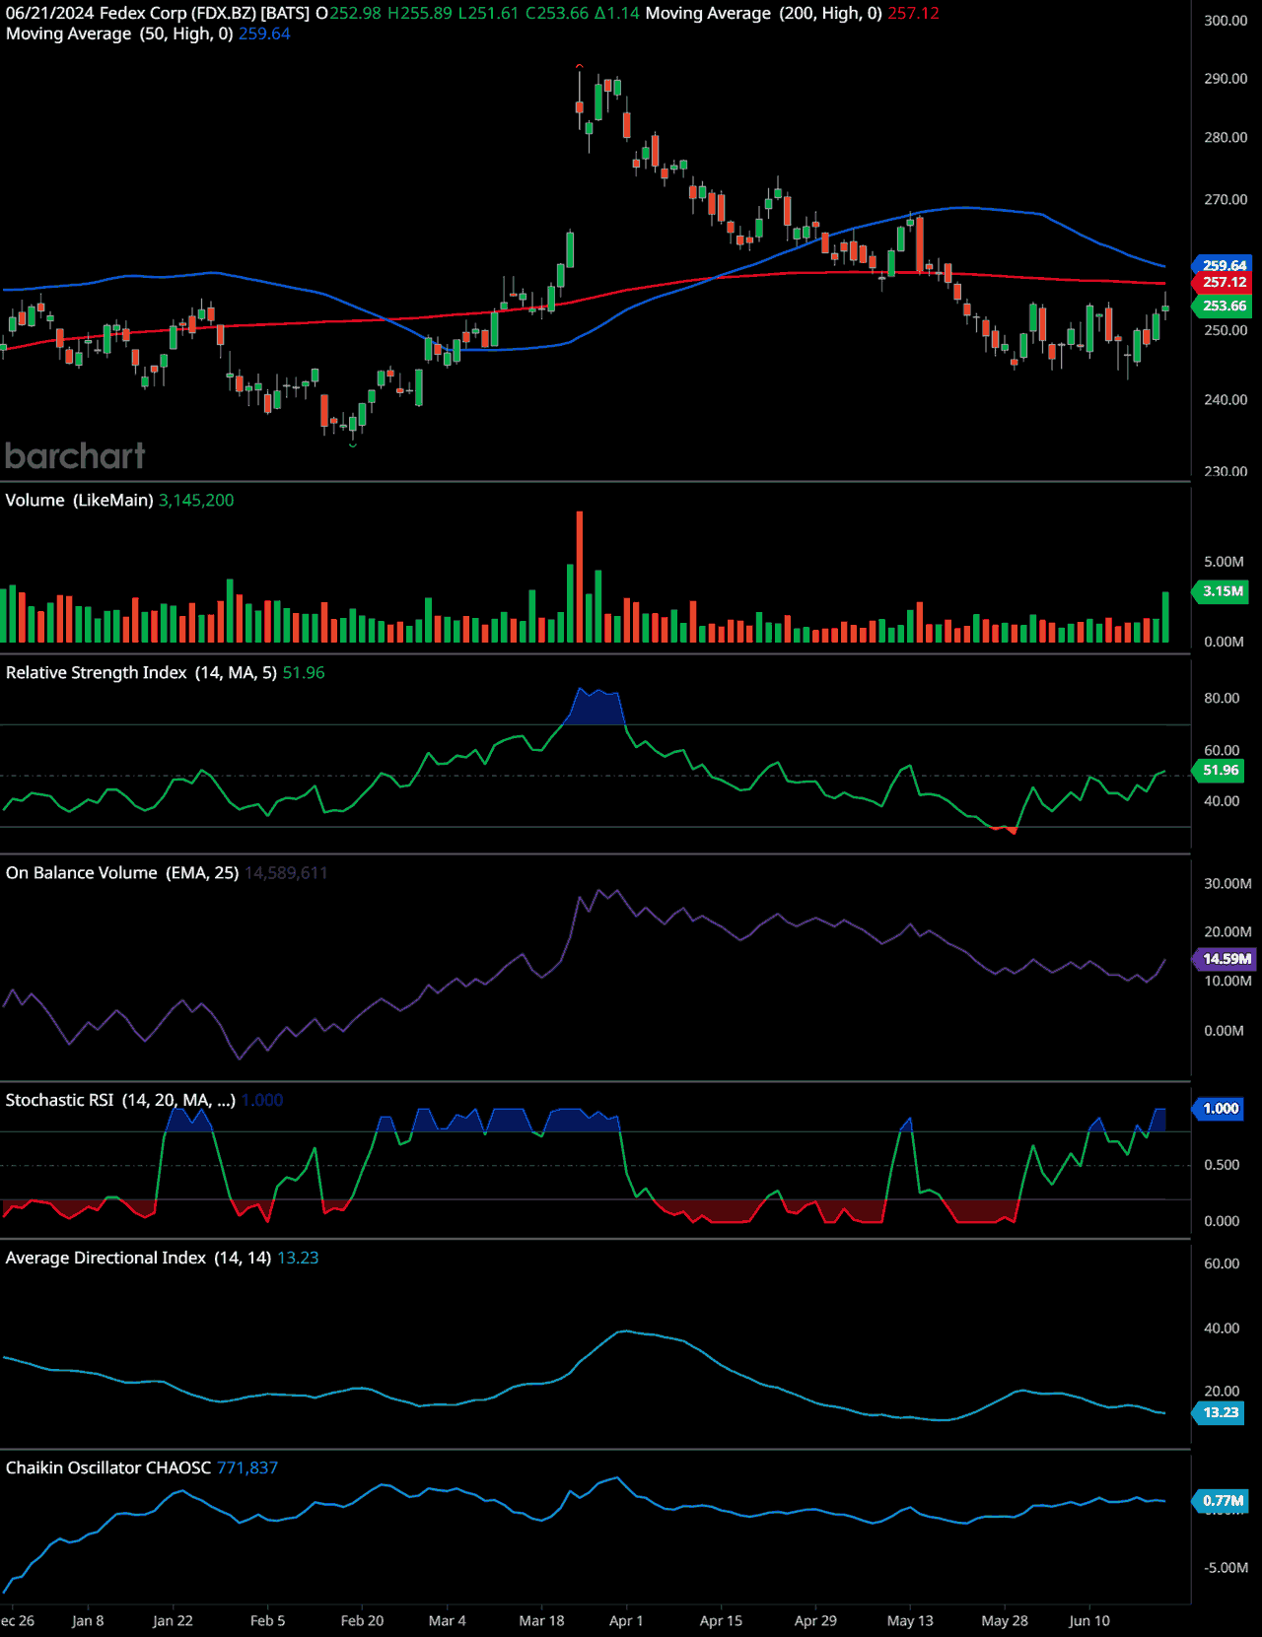Click the Jan 8 date label
Image resolution: width=1262 pixels, height=1637 pixels.
[x=88, y=1621]
